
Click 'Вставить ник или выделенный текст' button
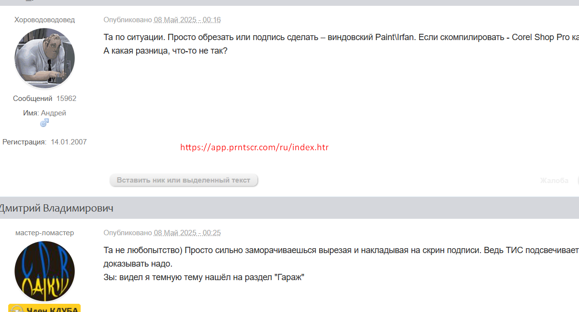coord(184,180)
